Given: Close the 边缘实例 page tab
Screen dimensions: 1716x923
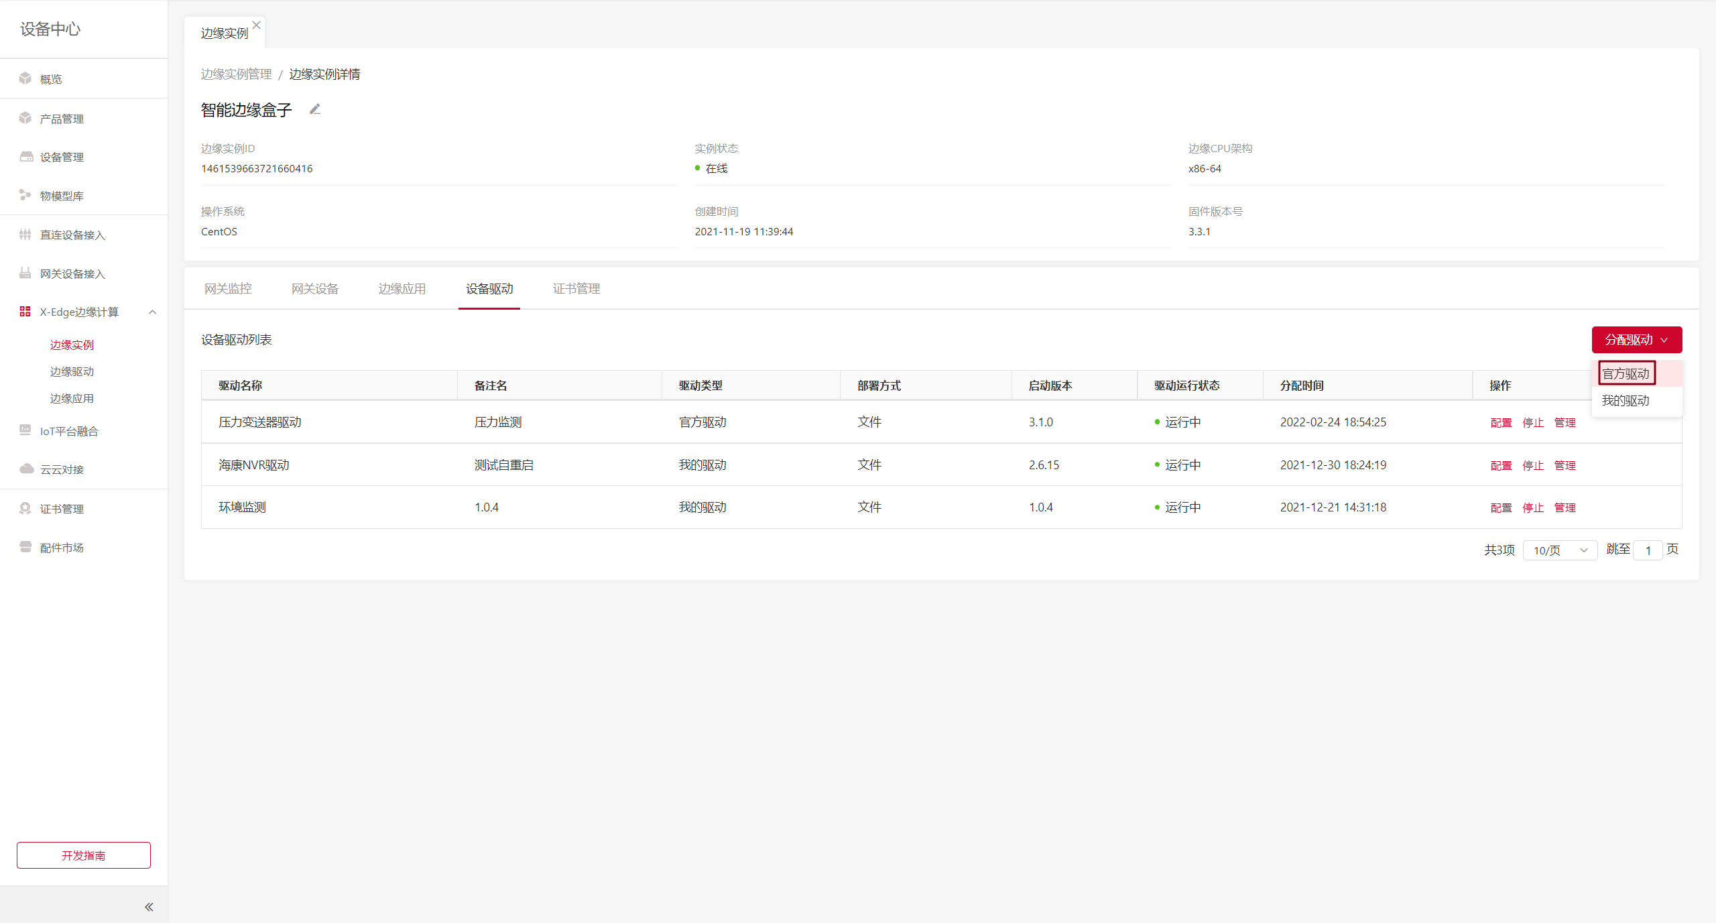Looking at the screenshot, I should coord(256,25).
